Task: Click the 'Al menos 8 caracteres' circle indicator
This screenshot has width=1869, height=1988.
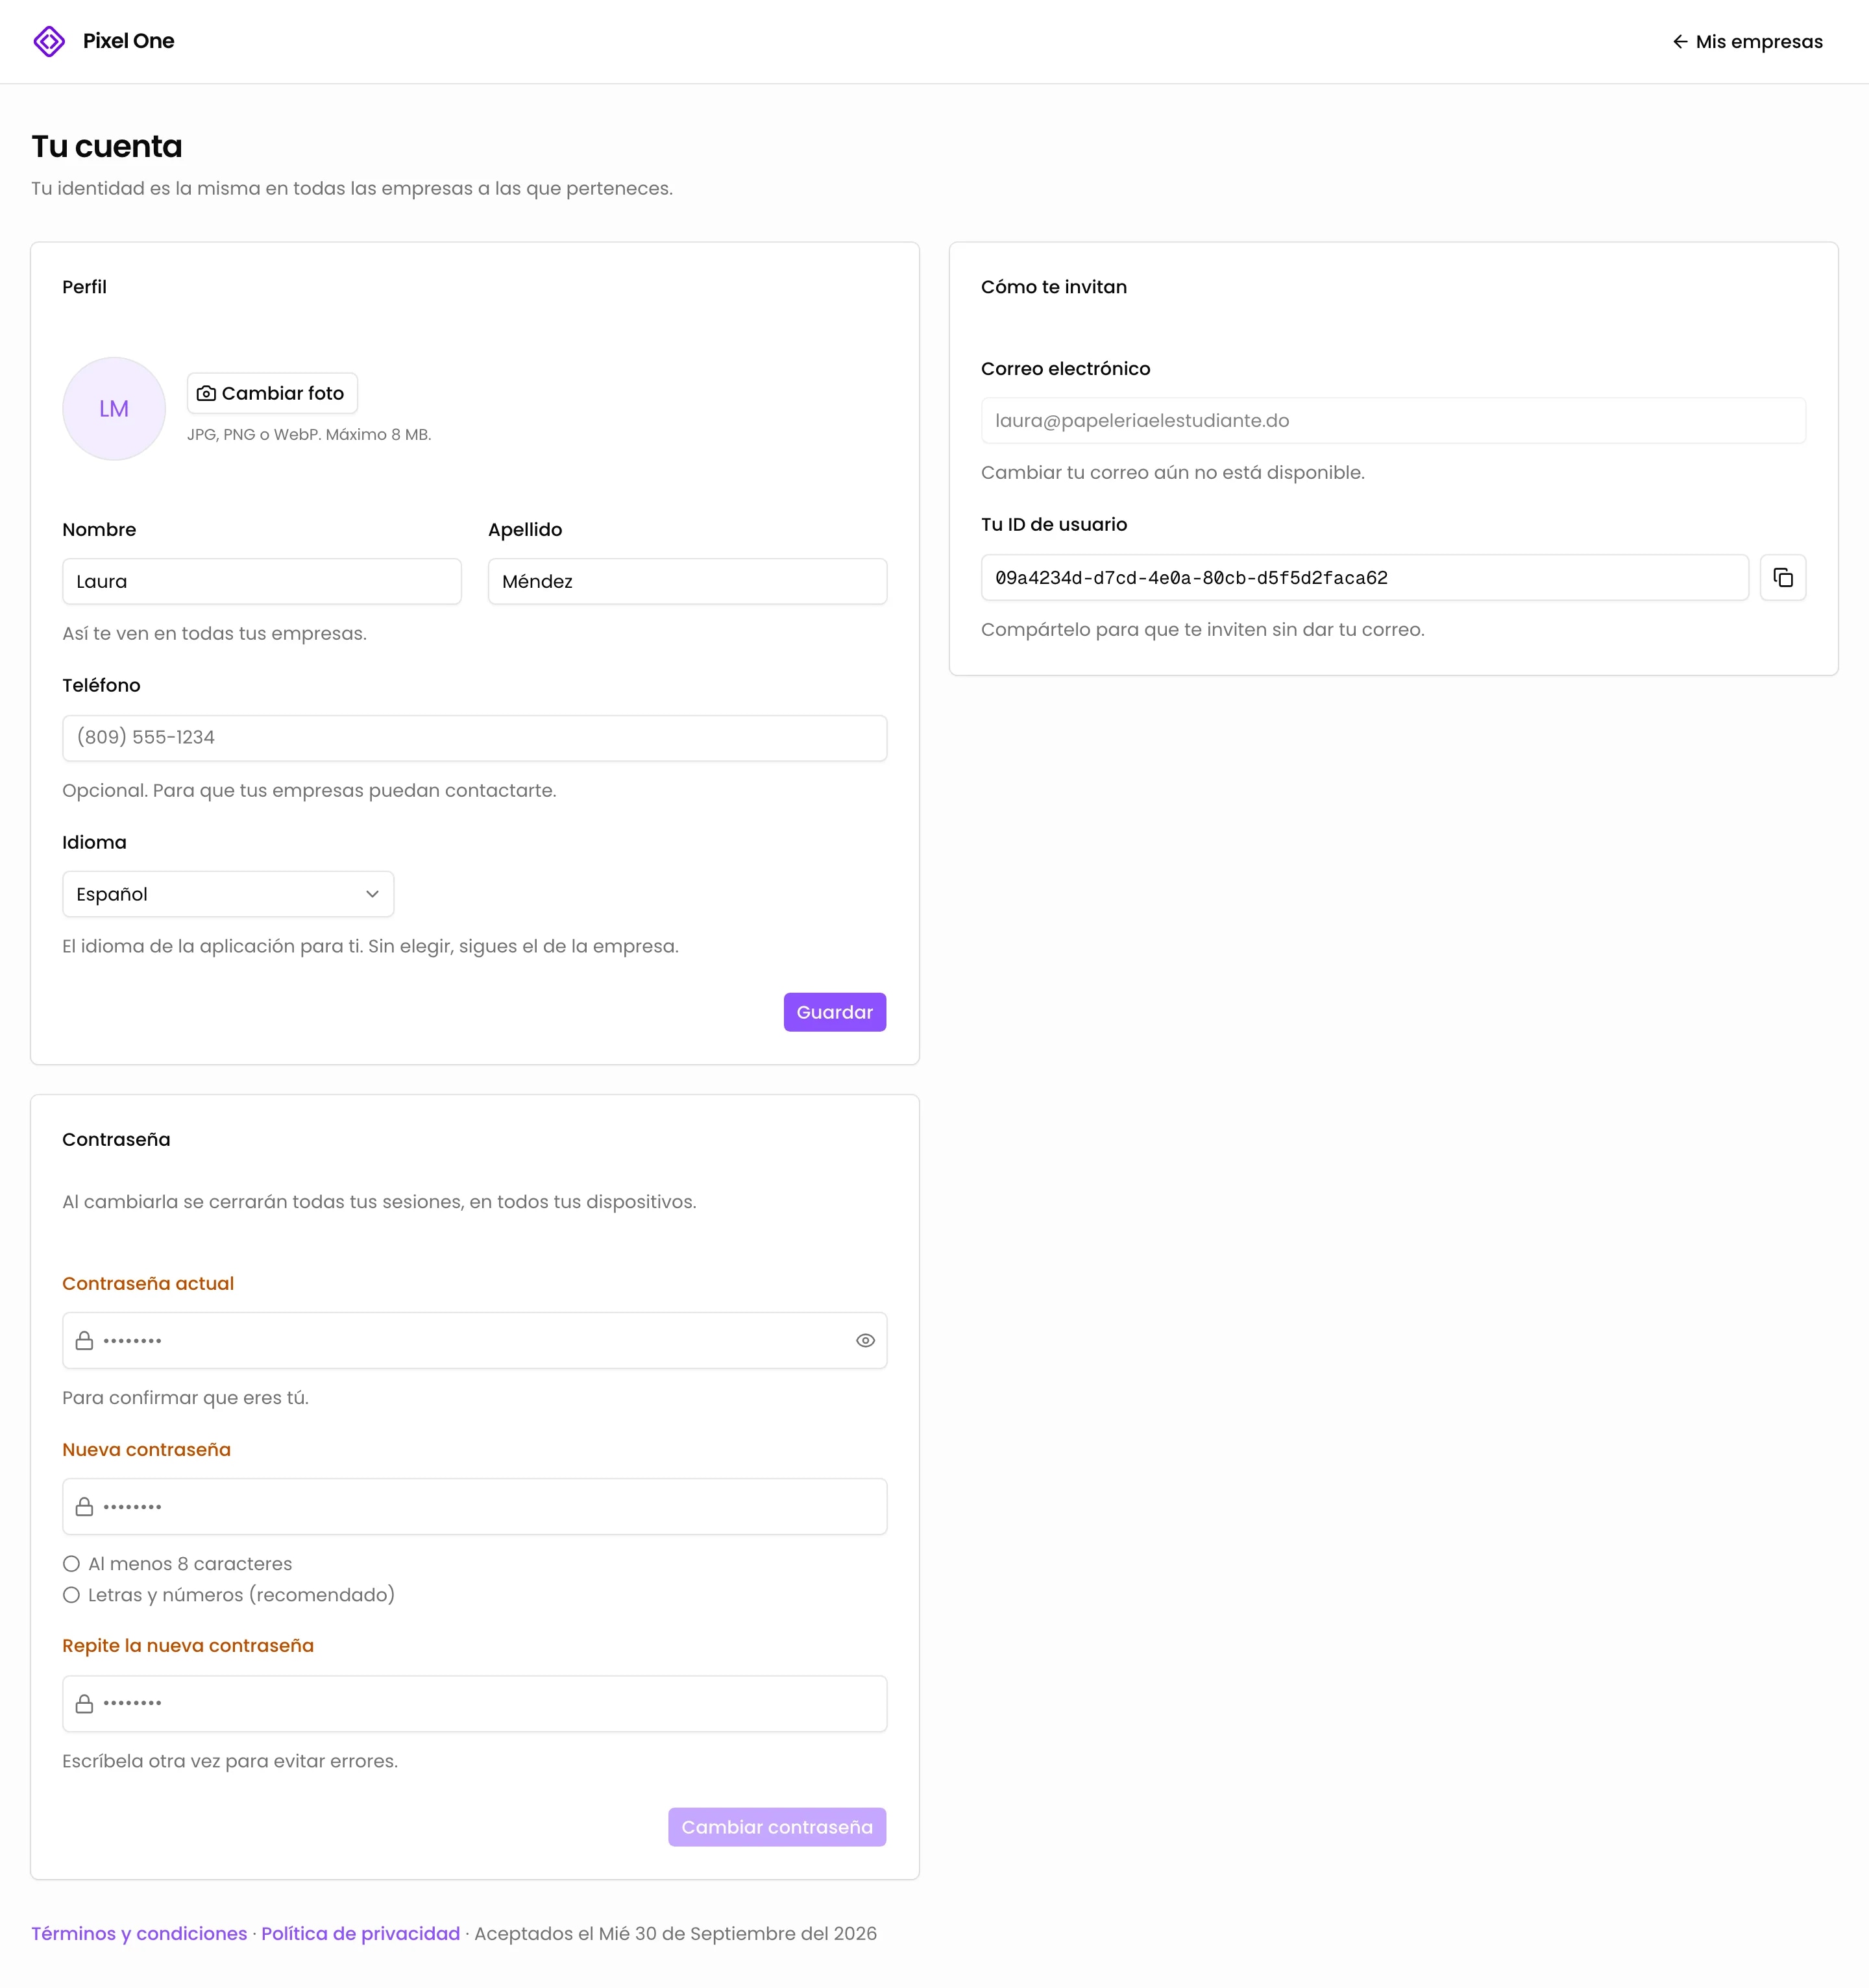Action: pos(71,1564)
